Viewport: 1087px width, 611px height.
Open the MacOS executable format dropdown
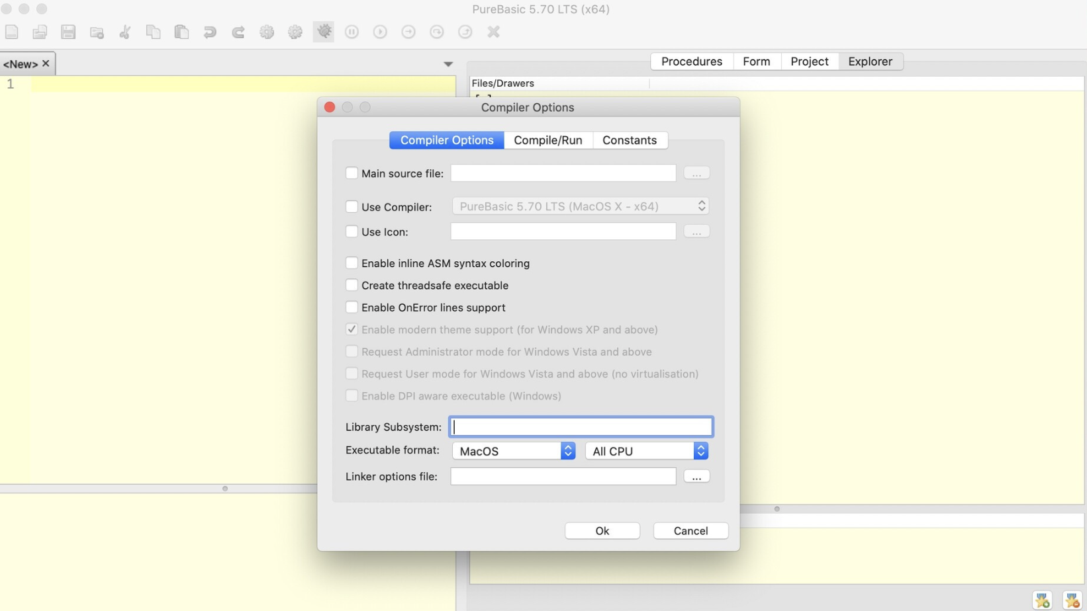pyautogui.click(x=513, y=451)
